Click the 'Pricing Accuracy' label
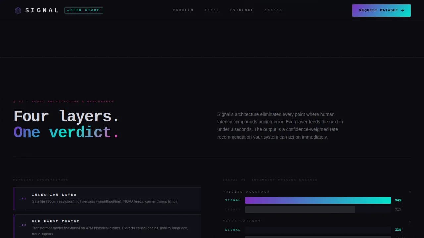424x238 pixels. 246,192
